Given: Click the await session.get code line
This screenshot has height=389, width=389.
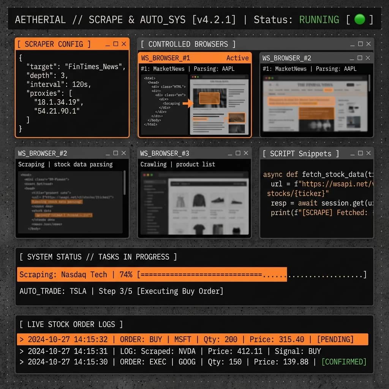Looking at the screenshot, I should 322,203.
